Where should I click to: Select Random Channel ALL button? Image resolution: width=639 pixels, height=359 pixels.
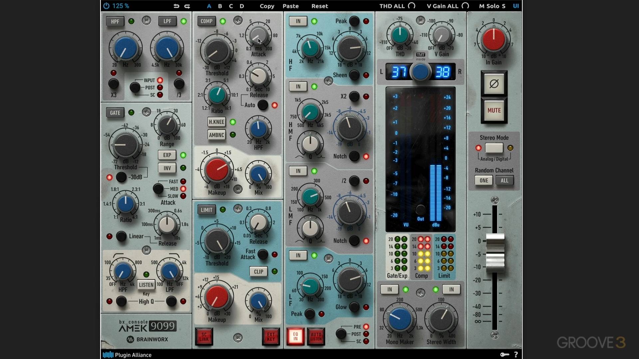(504, 180)
